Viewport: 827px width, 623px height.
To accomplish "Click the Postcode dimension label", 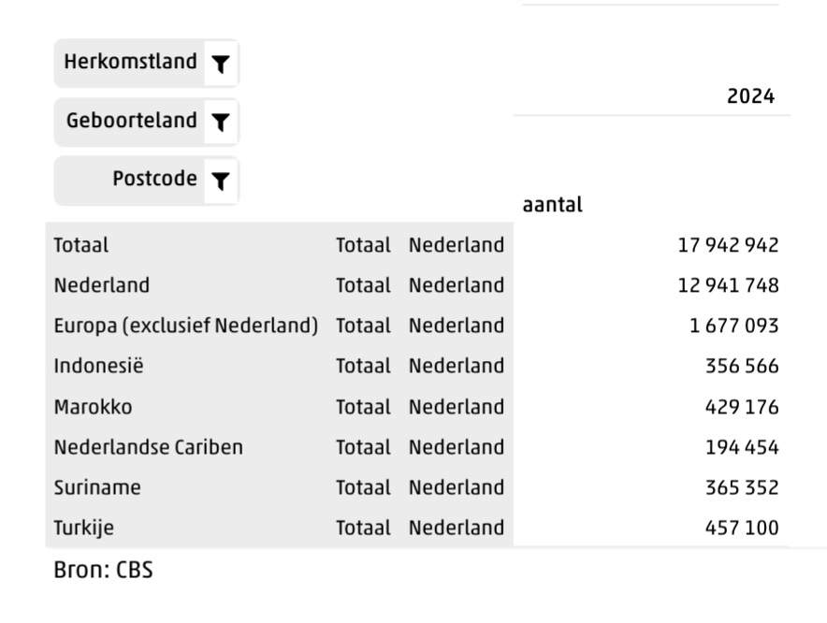I will [154, 179].
